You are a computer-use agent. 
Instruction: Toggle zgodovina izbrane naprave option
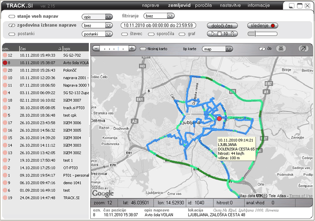click(12, 26)
